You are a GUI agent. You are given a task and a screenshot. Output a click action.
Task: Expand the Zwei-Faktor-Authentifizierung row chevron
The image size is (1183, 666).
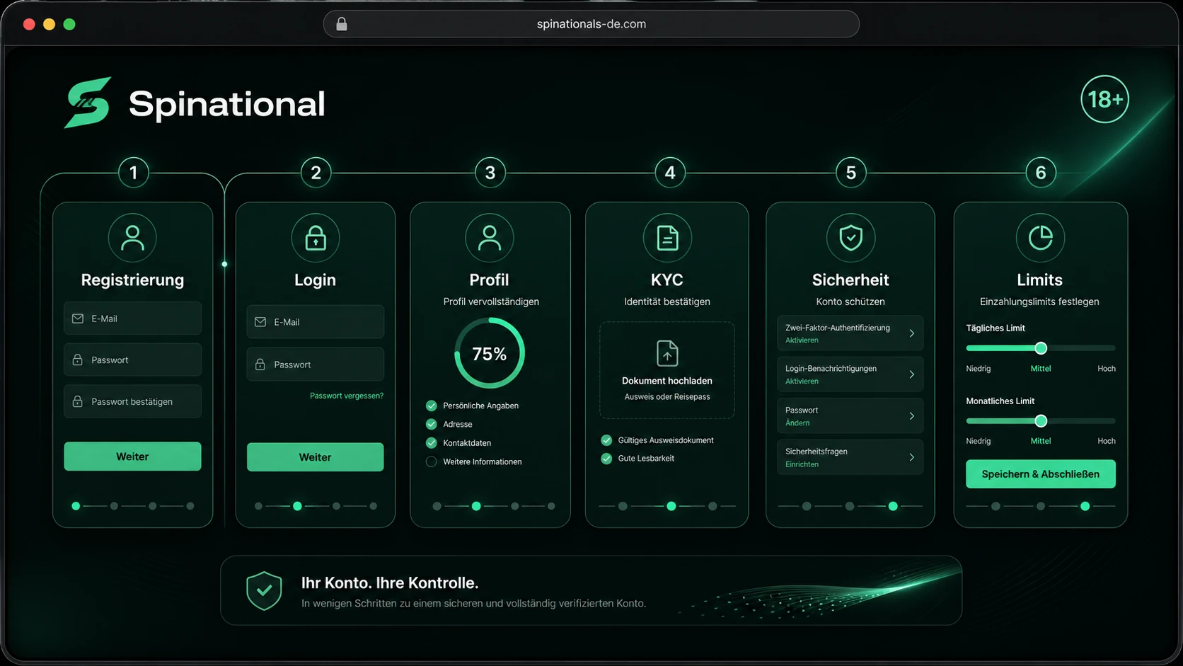click(x=911, y=333)
